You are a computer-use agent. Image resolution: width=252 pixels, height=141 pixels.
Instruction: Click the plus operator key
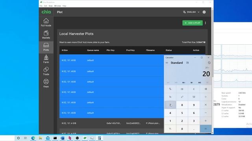point(206,121)
